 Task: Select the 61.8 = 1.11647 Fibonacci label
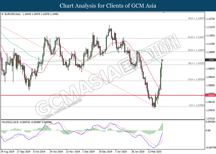(196, 37)
